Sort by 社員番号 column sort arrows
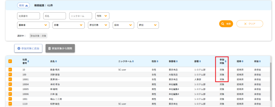Screen dimensions: 275x107 pyautogui.click(x=28, y=61)
